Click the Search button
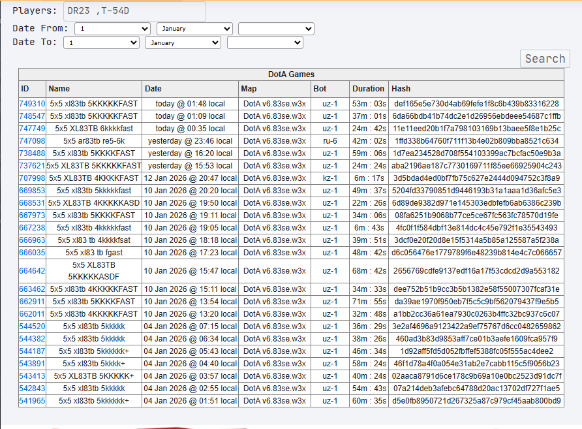Image resolution: width=582 pixels, height=429 pixels. pos(545,59)
